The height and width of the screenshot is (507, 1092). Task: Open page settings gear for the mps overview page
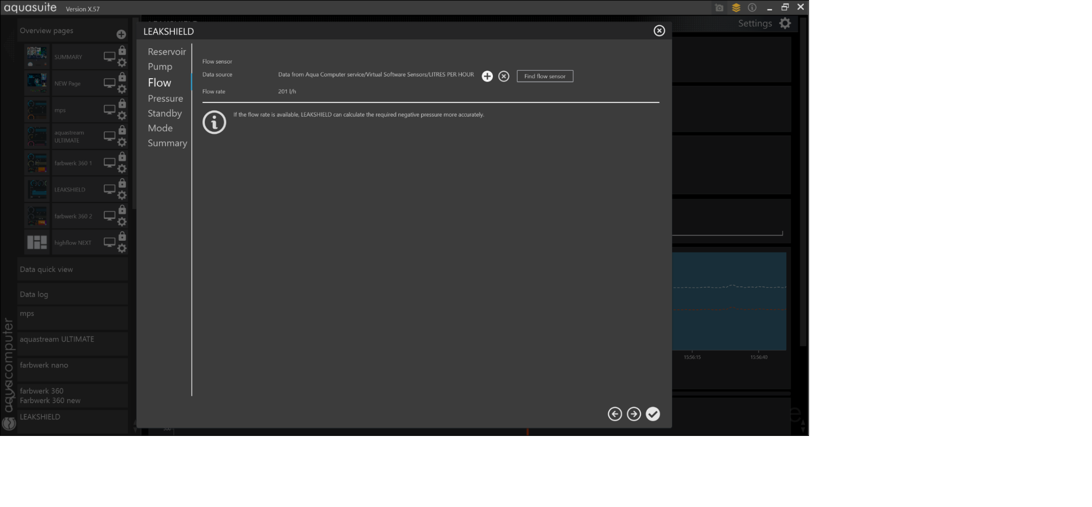tap(122, 116)
